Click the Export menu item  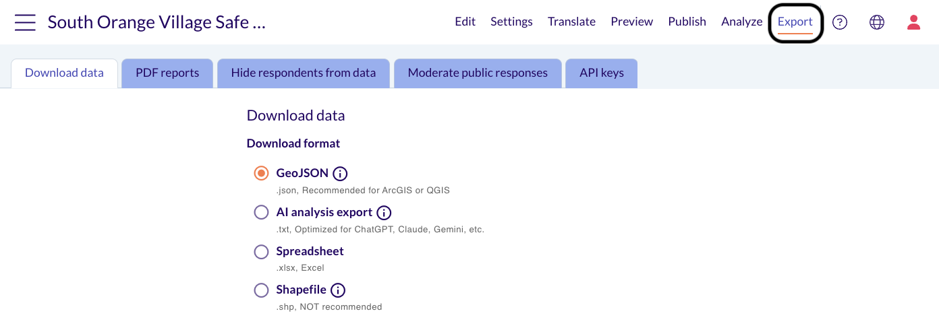pyautogui.click(x=795, y=22)
